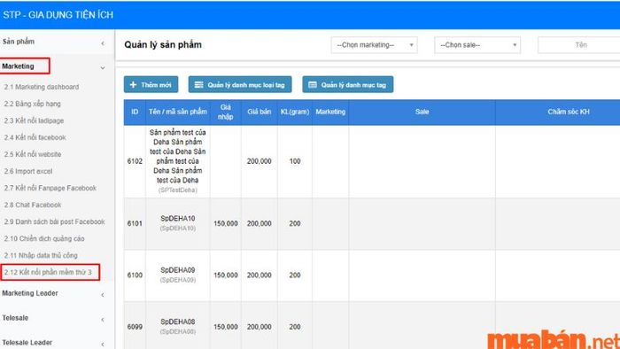The height and width of the screenshot is (349, 620).
Task: Click the Marketing column header
Action: pos(330,112)
